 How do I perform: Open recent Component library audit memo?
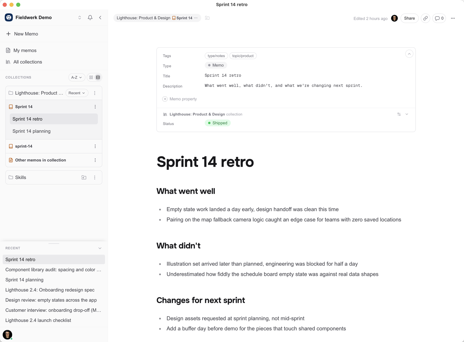pos(54,270)
